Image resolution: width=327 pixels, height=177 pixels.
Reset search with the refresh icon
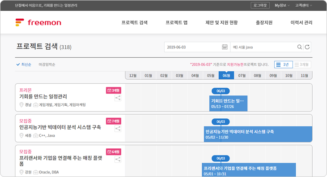tap(307, 47)
